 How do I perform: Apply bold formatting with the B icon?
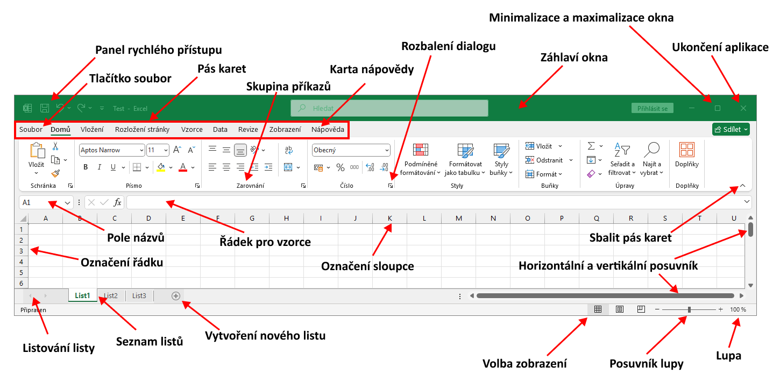[85, 167]
